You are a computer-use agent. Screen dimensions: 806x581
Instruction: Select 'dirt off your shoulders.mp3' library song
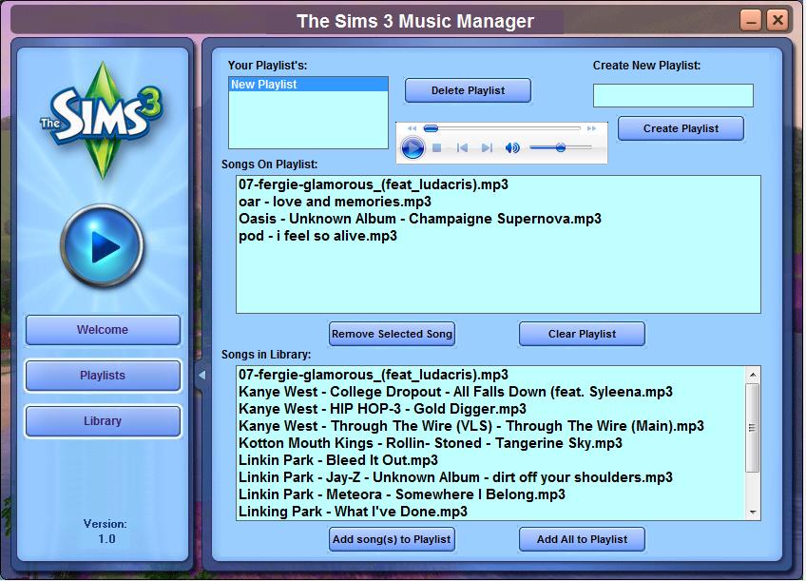click(490, 477)
